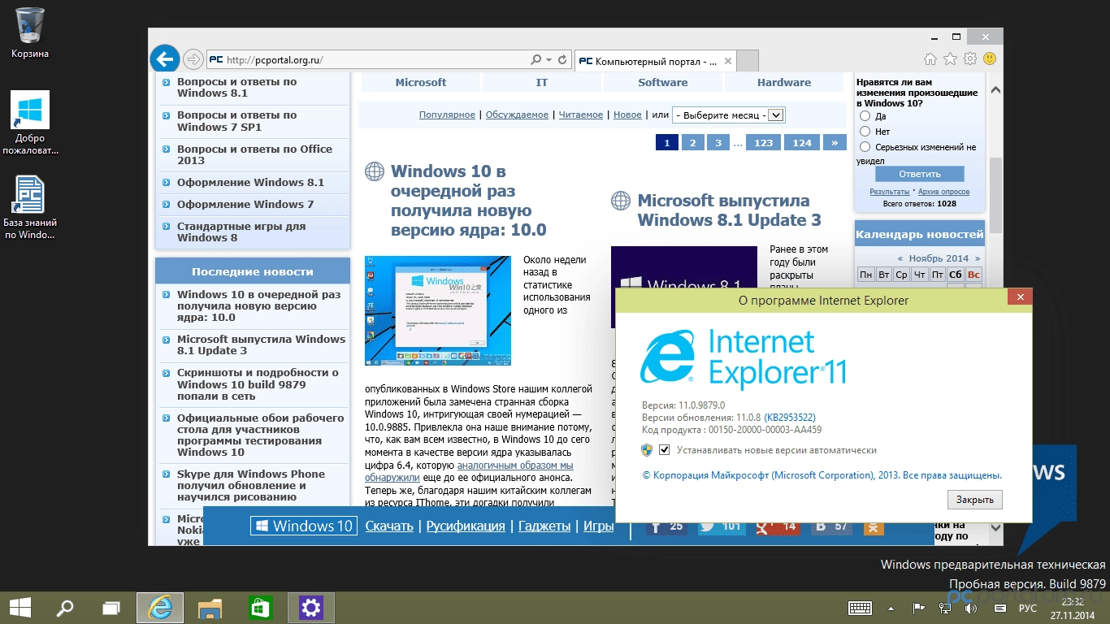Click the РУС language indicator

(x=1028, y=608)
